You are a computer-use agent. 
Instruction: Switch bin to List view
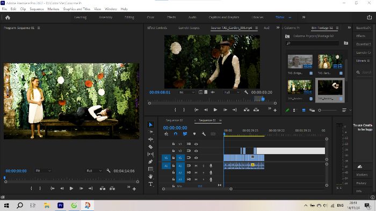294,110
